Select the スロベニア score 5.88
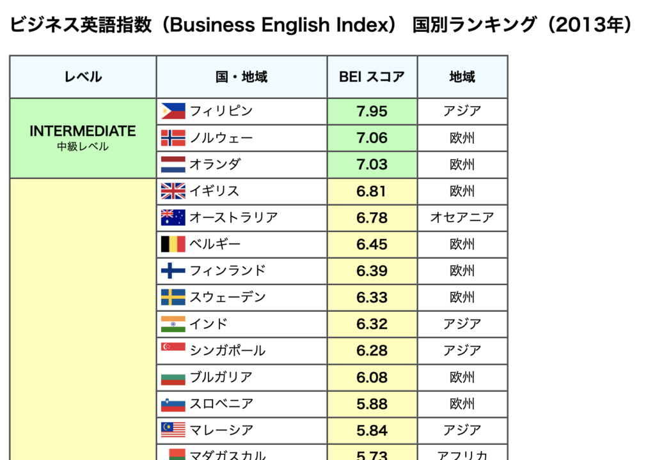The height and width of the screenshot is (460, 655). click(372, 404)
